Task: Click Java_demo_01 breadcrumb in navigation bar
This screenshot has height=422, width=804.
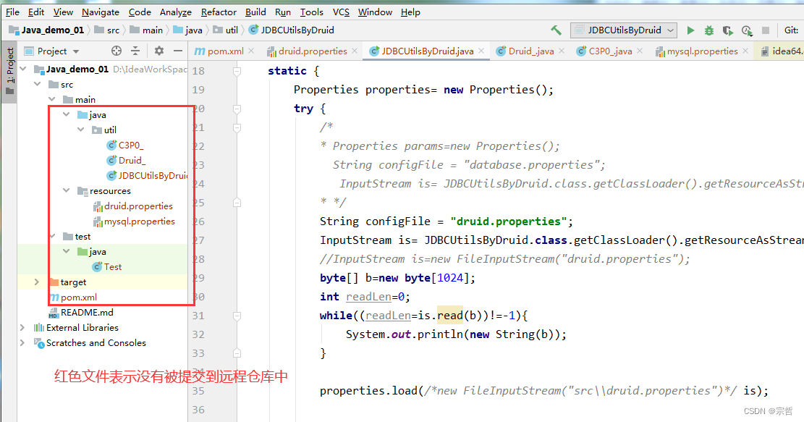Action: pyautogui.click(x=46, y=30)
